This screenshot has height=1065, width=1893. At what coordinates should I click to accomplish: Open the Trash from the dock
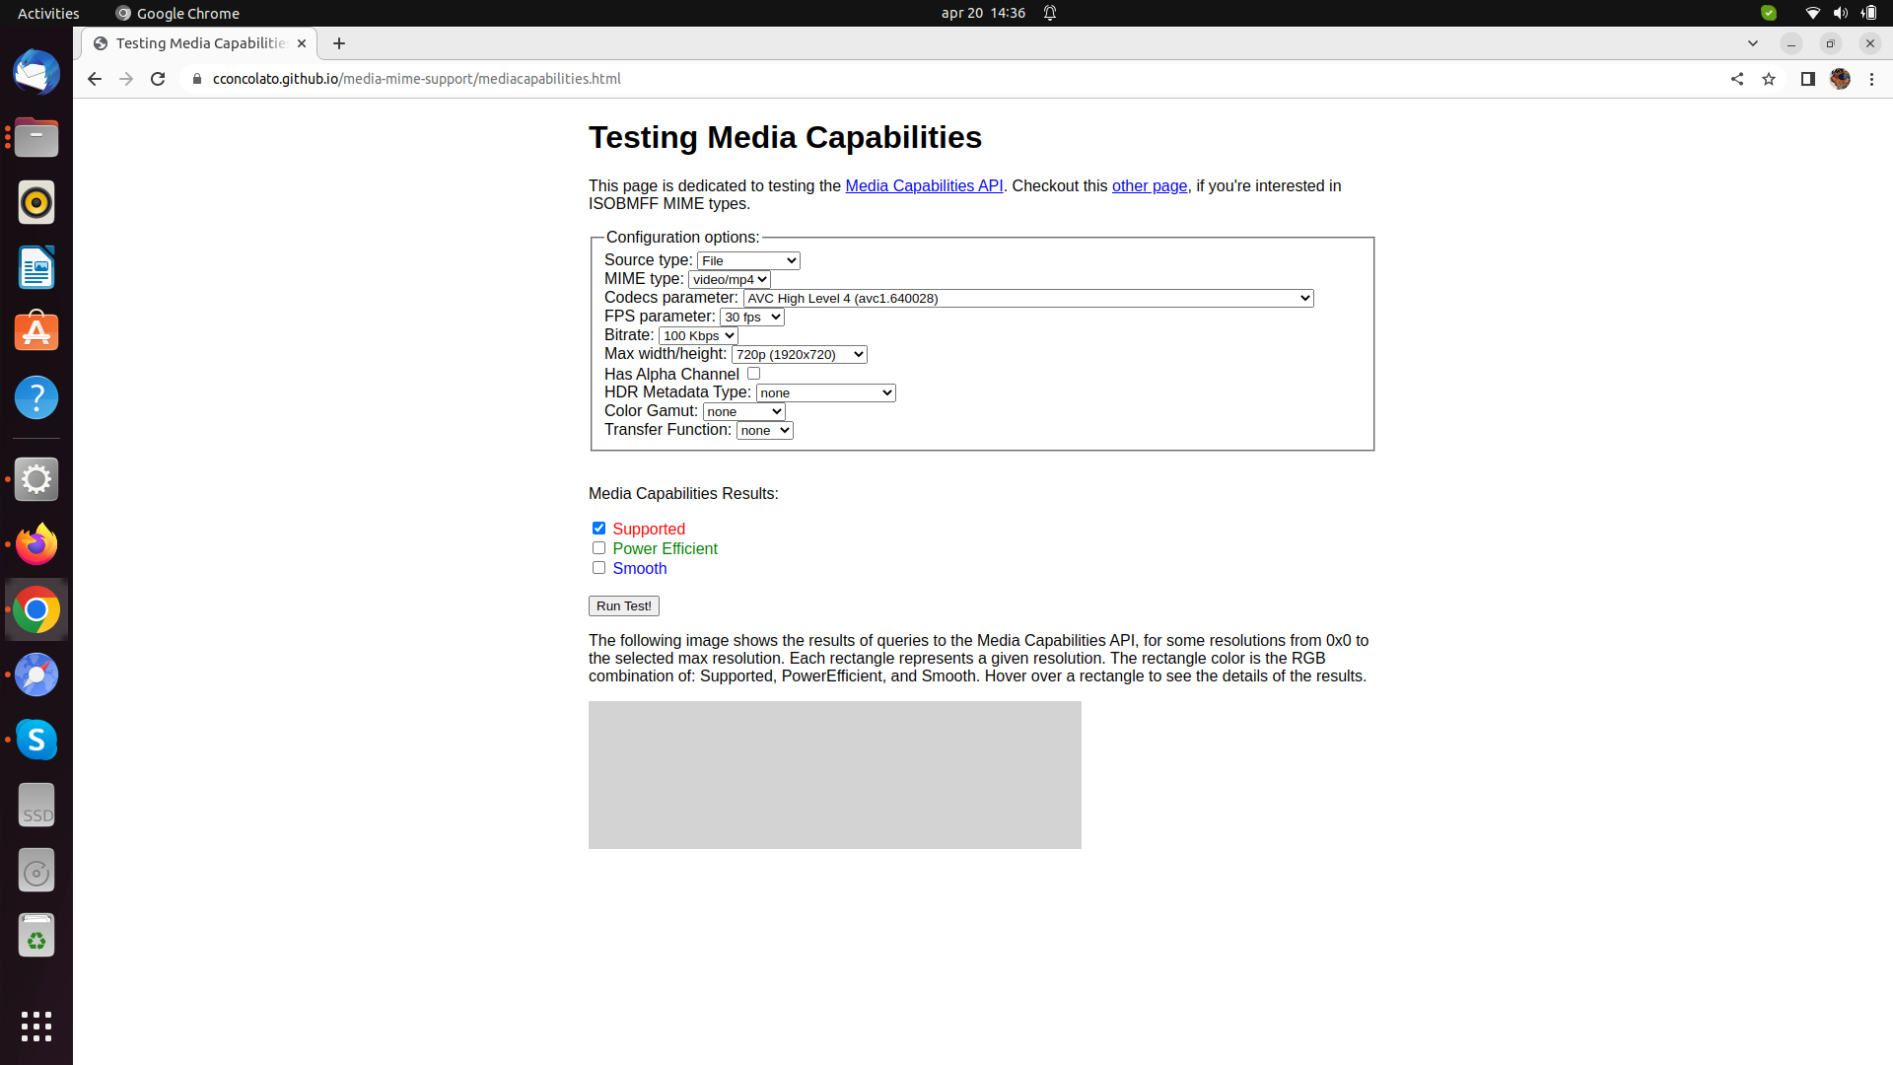tap(35, 935)
